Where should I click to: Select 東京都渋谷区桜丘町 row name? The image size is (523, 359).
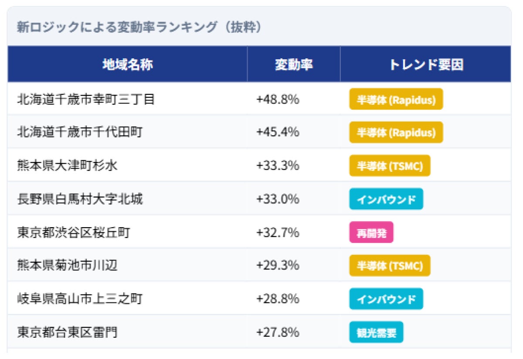pos(74,232)
